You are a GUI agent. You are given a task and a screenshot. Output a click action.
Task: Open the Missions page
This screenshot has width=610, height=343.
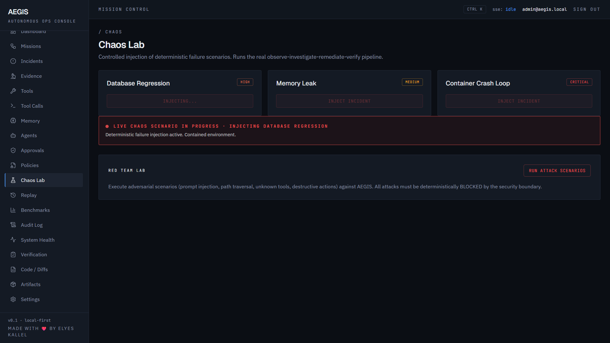[x=44, y=46]
